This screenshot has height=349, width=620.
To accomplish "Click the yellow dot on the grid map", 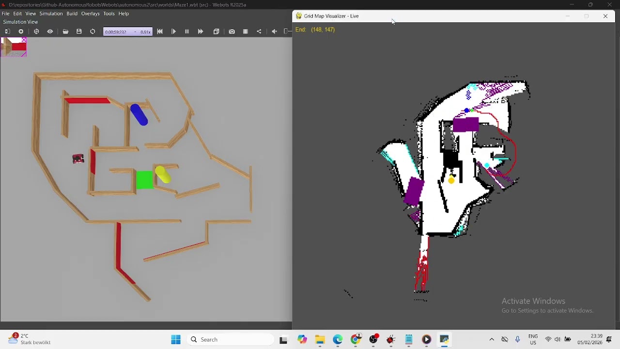I will (451, 180).
